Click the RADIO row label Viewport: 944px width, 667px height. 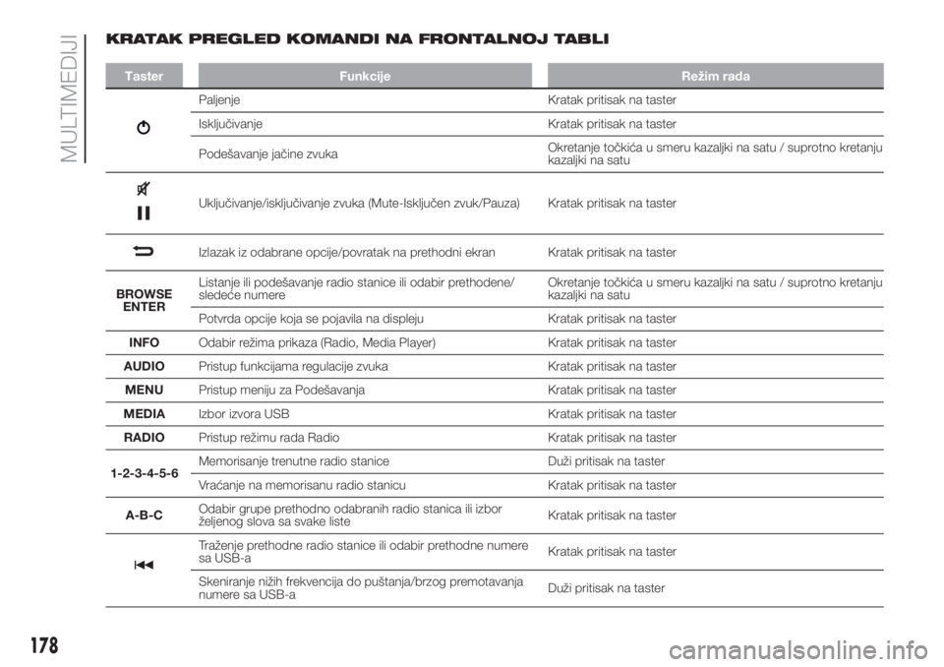[144, 438]
